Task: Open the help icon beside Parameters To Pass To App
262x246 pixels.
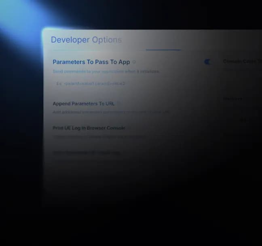Action: pos(134,62)
